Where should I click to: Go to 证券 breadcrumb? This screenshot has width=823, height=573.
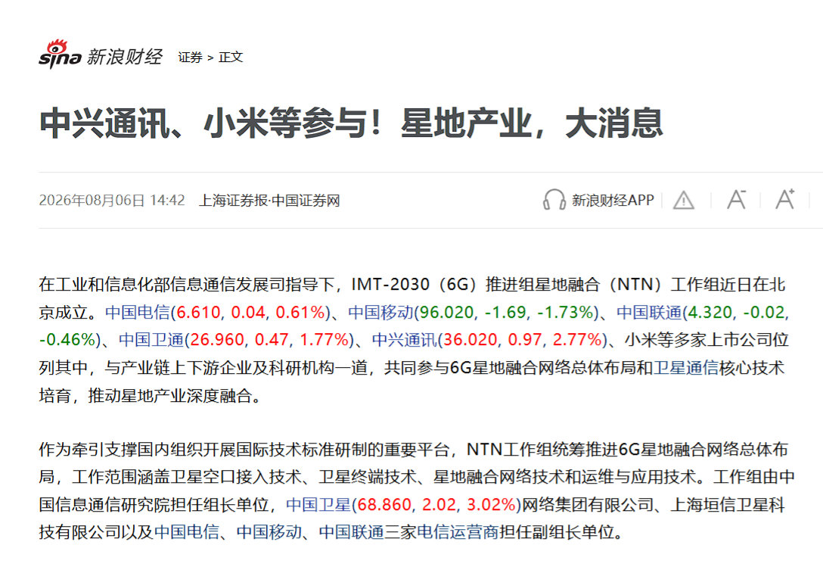click(x=190, y=58)
